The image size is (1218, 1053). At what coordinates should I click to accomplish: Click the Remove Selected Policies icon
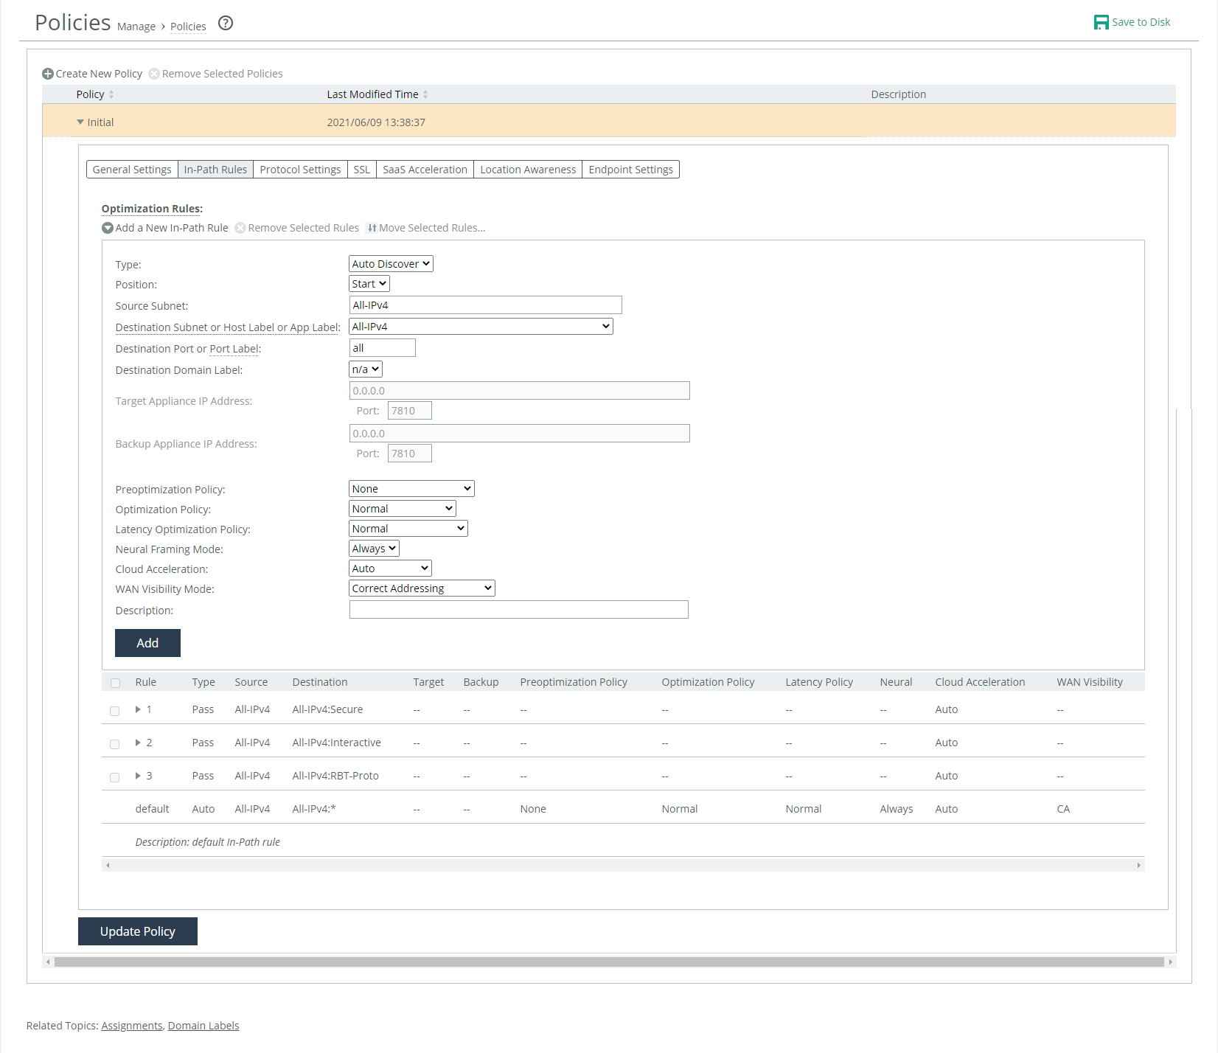[x=154, y=74]
